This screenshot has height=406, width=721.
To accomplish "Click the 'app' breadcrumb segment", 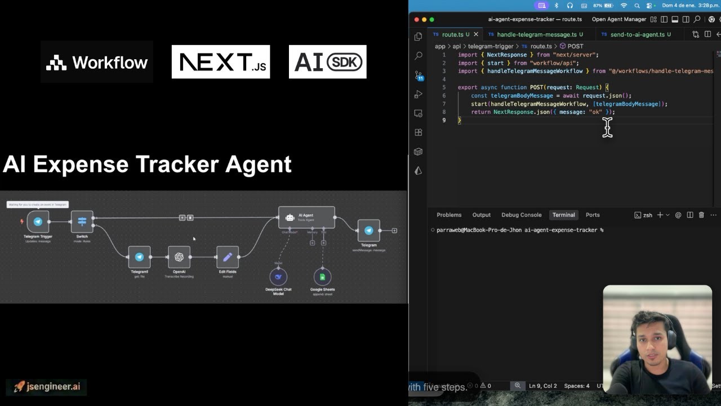I will (x=440, y=46).
